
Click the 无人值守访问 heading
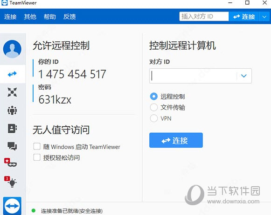click(x=61, y=130)
